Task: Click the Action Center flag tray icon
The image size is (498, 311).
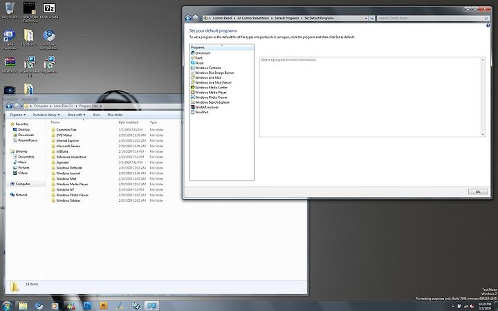Action: [459, 306]
